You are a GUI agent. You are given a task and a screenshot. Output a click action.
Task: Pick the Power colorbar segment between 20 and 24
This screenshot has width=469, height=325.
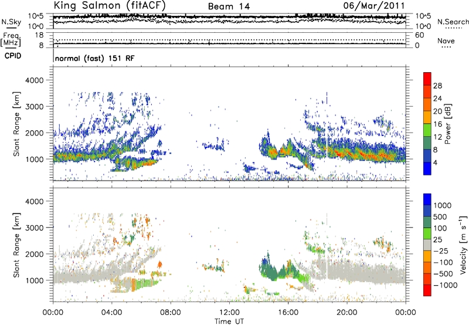coord(427,105)
